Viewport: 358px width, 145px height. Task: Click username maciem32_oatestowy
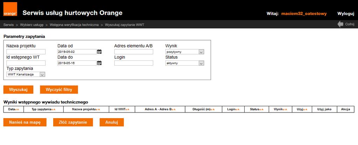[x=304, y=14]
